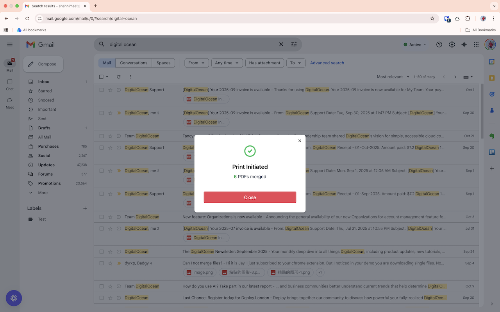Close the Print Initiated dialog
The height and width of the screenshot is (312, 500).
click(300, 140)
